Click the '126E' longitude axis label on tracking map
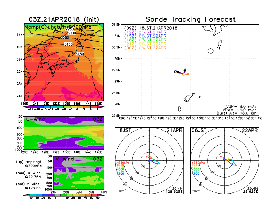The height and width of the screenshot is (213, 276). pos(122,118)
